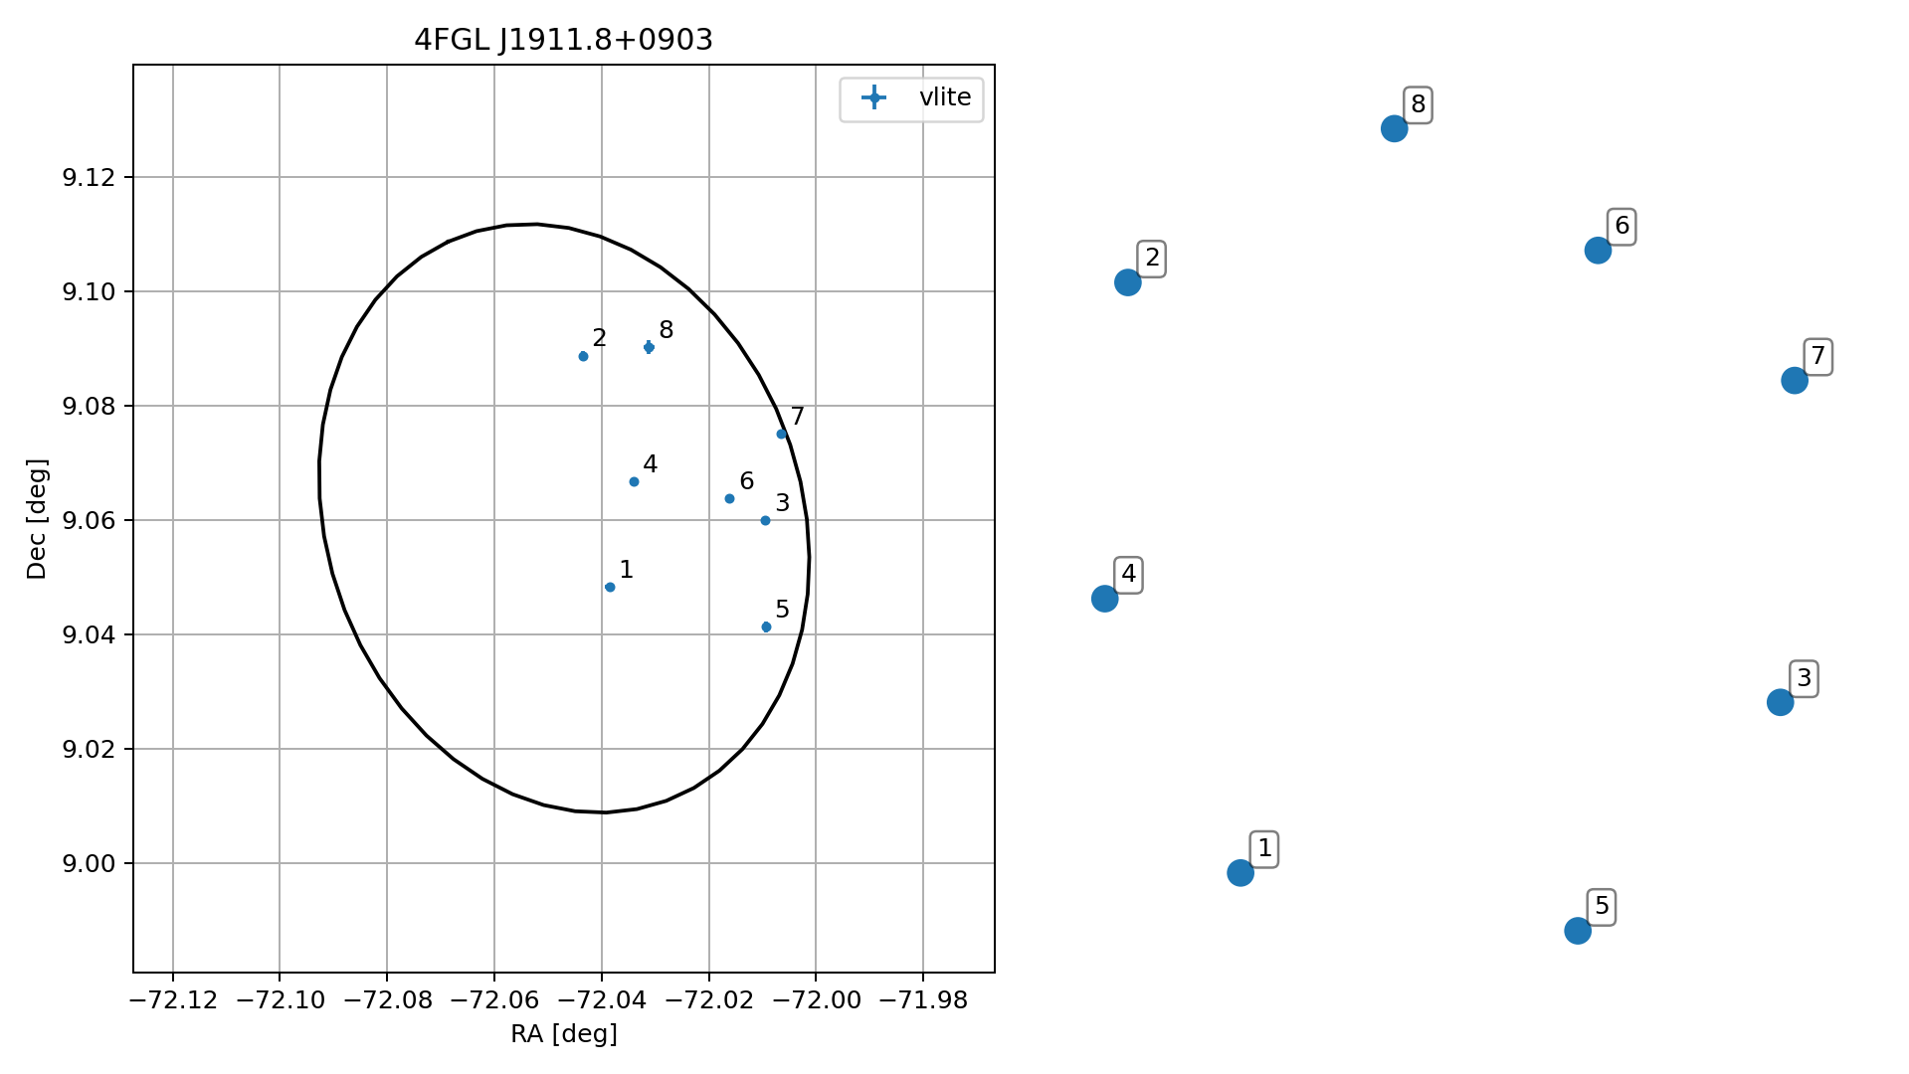Select source point 6 inside the ellipse
Viewport: 1909px width, 1074px height.
tap(729, 498)
